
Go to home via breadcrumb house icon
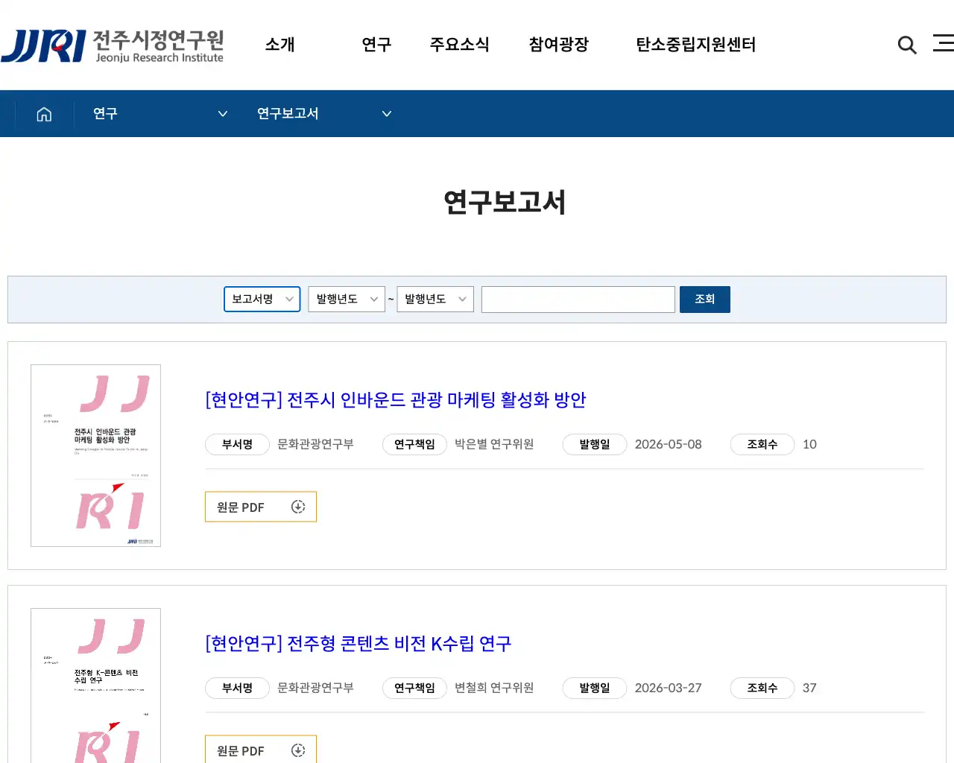point(44,114)
